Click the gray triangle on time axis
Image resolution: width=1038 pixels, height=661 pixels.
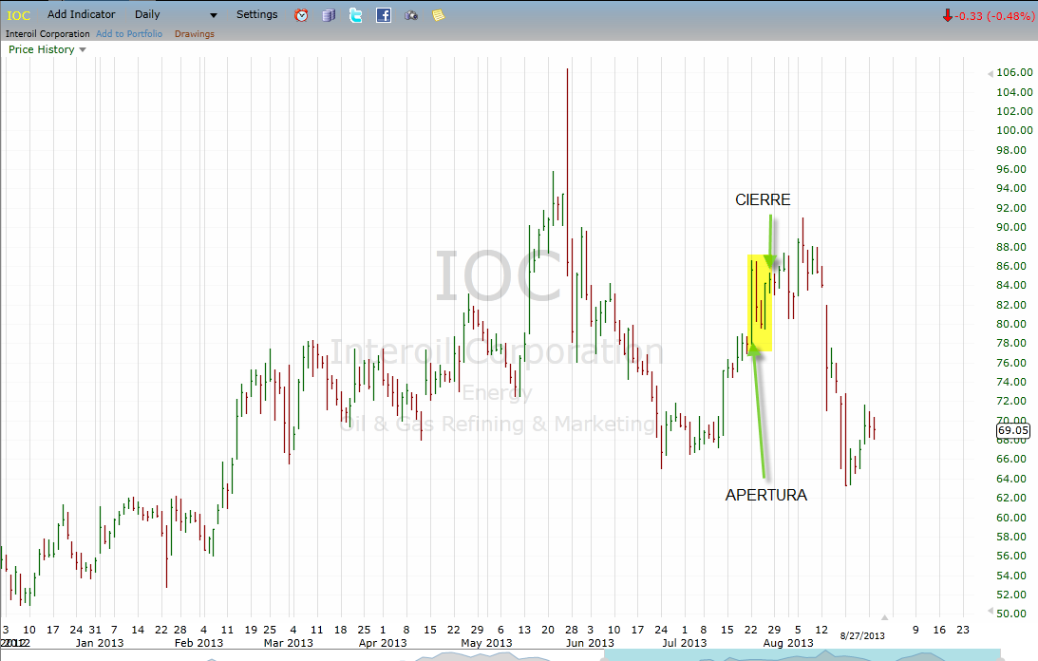[x=885, y=617]
